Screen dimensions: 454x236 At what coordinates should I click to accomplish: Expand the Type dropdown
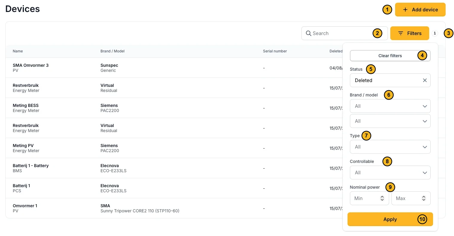(x=390, y=147)
